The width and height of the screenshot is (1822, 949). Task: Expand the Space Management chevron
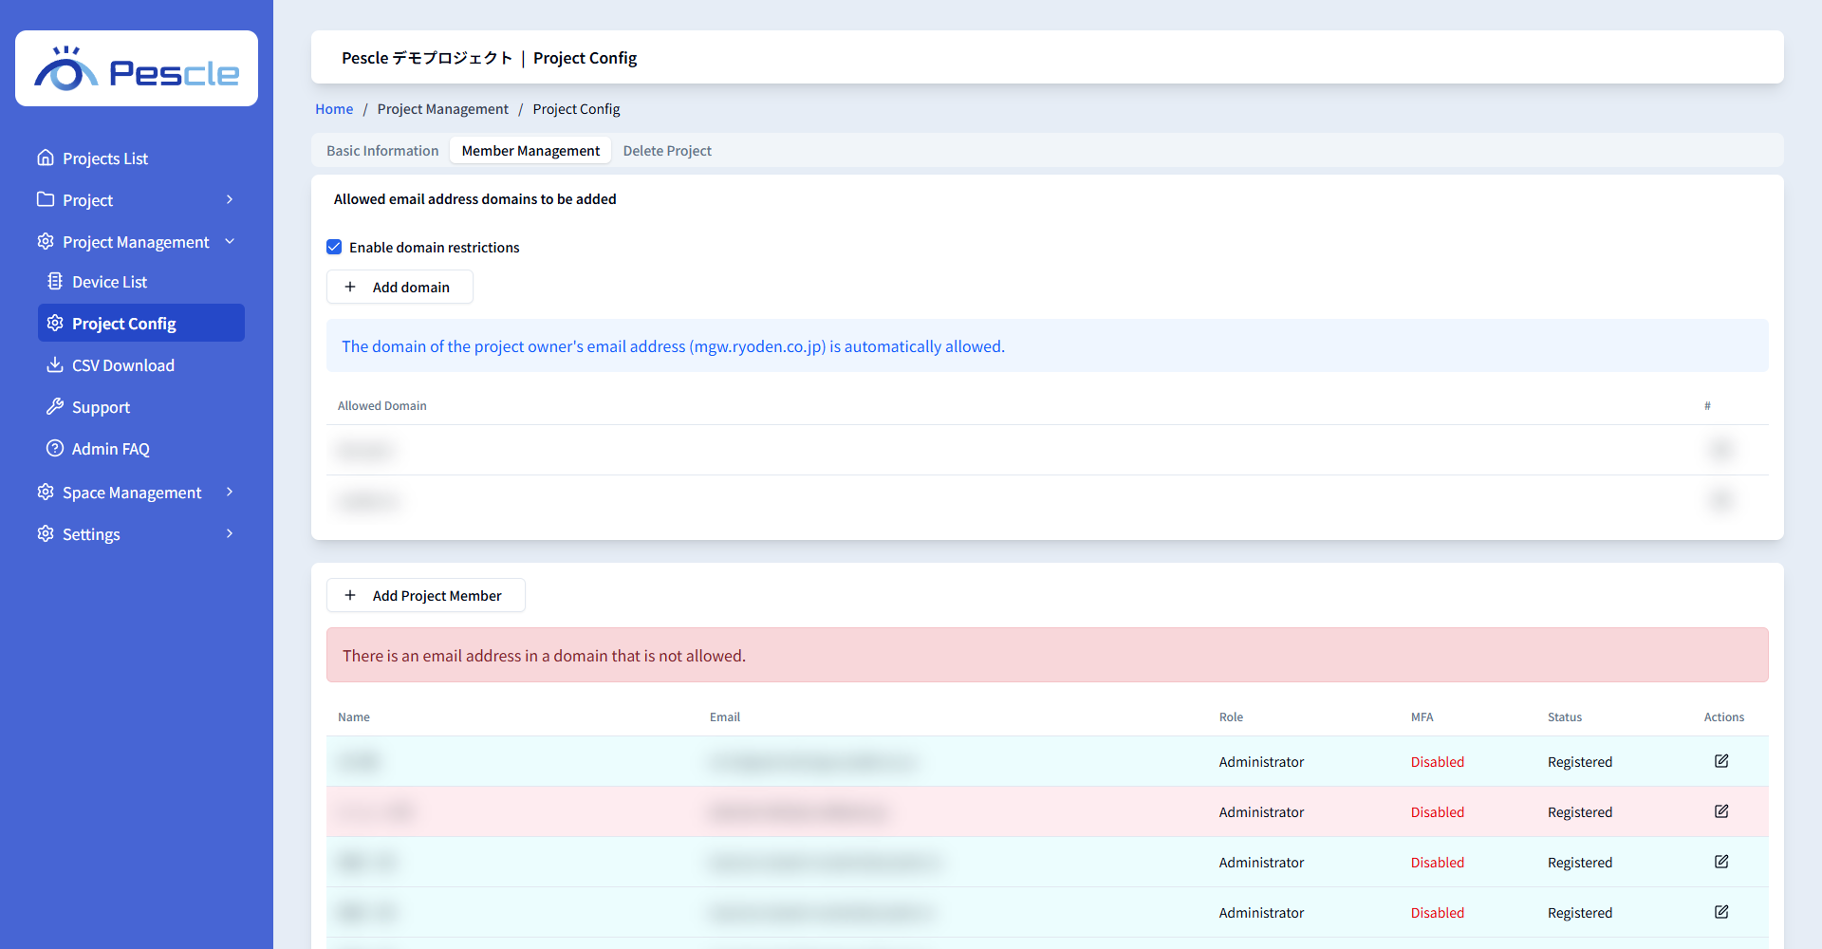[230, 492]
